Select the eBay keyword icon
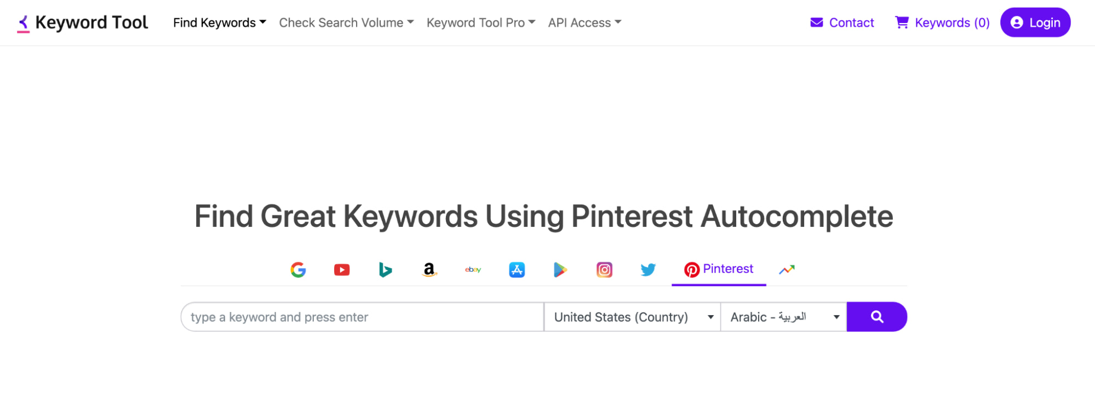Image resolution: width=1095 pixels, height=410 pixels. [x=473, y=270]
